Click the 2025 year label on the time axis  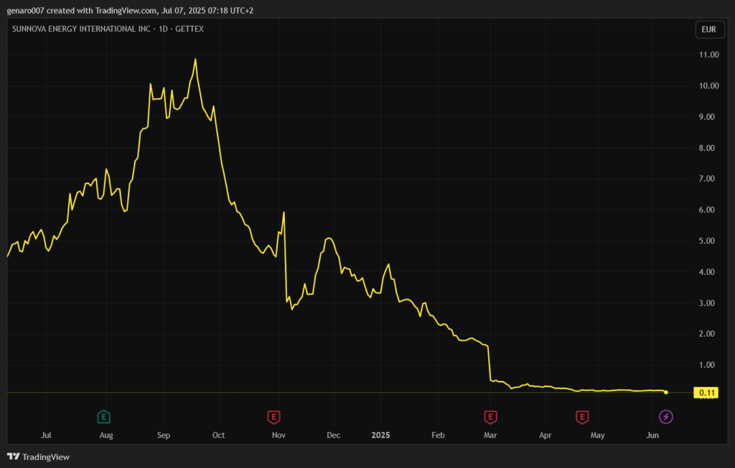click(x=380, y=435)
